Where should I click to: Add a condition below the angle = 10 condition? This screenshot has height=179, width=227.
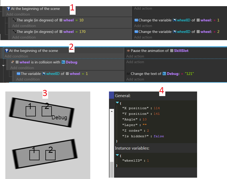click(24, 26)
